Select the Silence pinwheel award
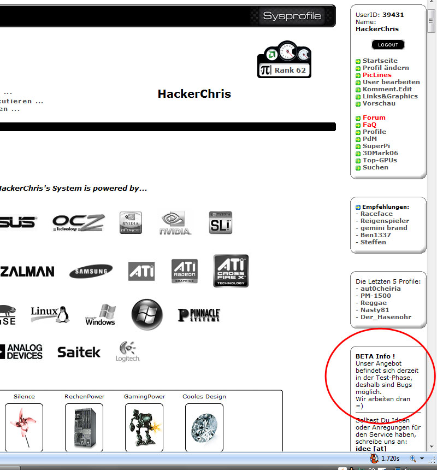This screenshot has height=470, width=437. (24, 427)
